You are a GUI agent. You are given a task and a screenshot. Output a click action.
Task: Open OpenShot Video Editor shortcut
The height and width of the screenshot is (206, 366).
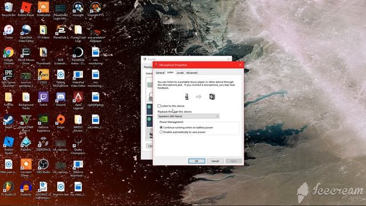tap(26, 33)
